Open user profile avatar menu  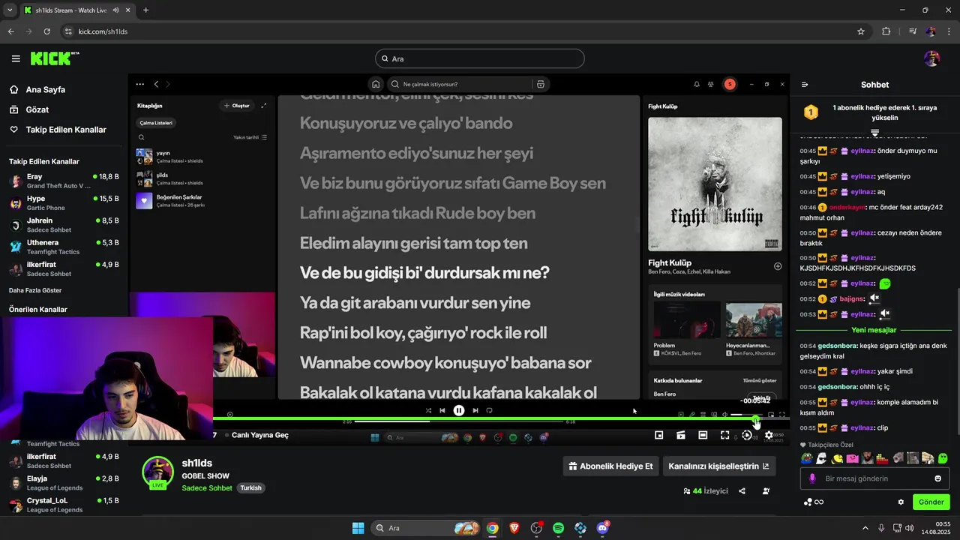tap(931, 58)
